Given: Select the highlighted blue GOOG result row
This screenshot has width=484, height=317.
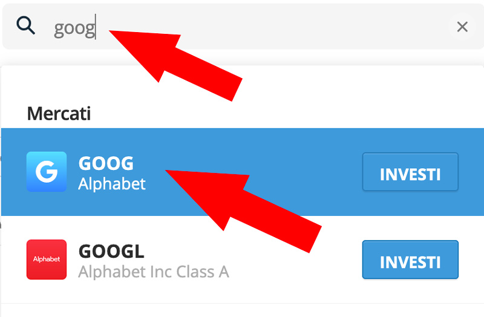Looking at the screenshot, I should (x=243, y=172).
